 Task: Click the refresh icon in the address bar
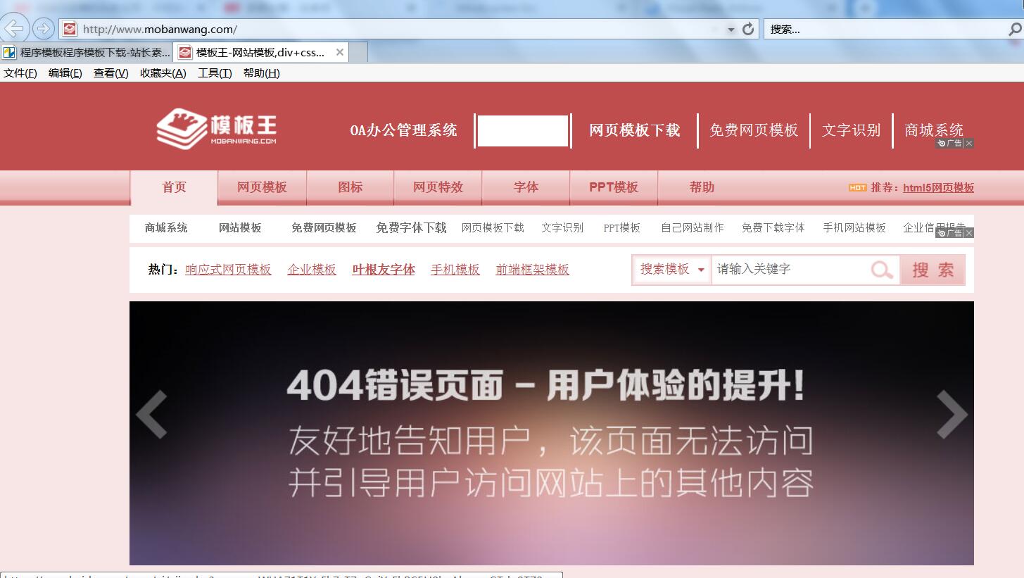tap(748, 29)
